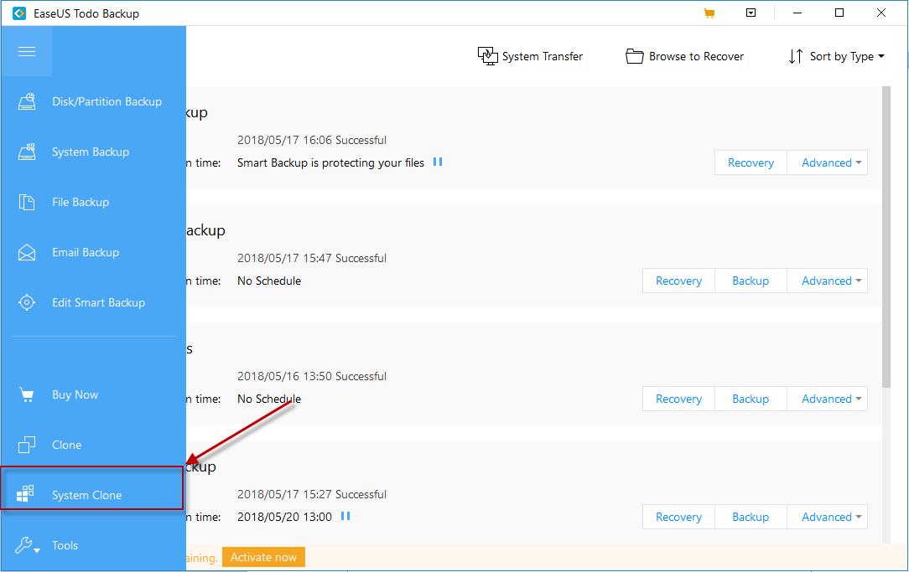
Task: Click the Tools wrench icon
Action: coord(27,545)
